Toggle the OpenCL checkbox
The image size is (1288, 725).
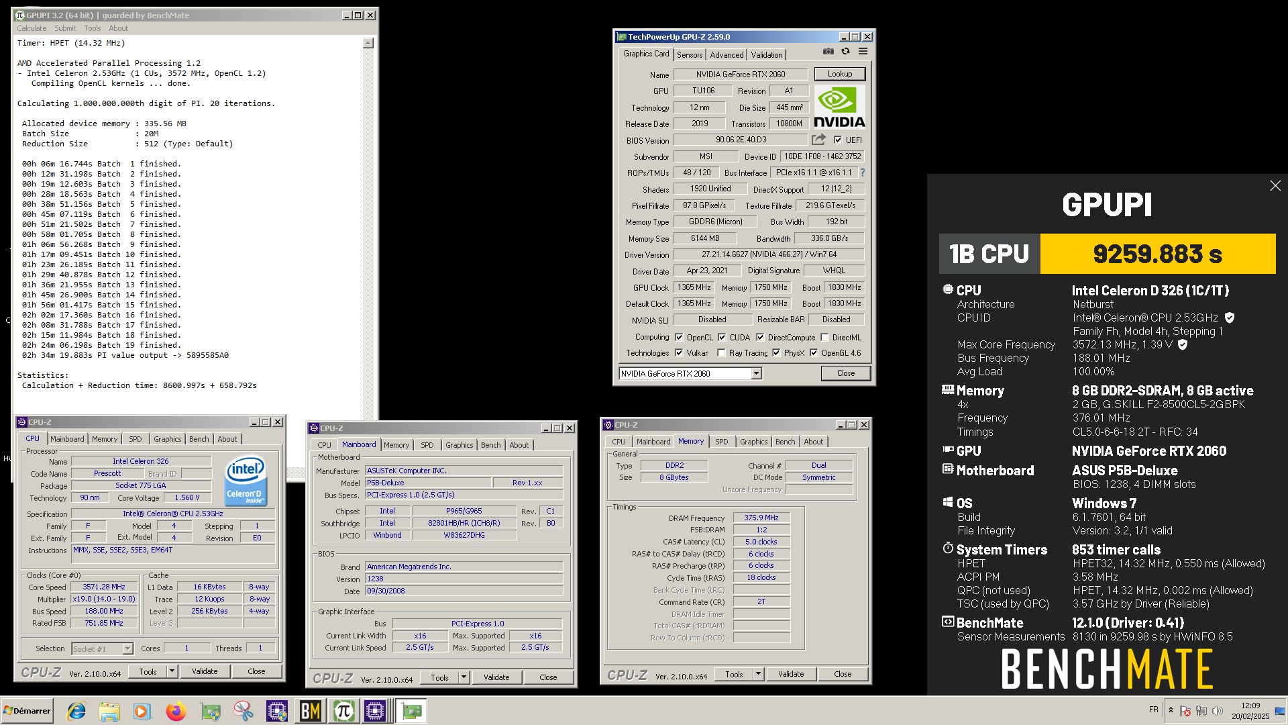[679, 337]
